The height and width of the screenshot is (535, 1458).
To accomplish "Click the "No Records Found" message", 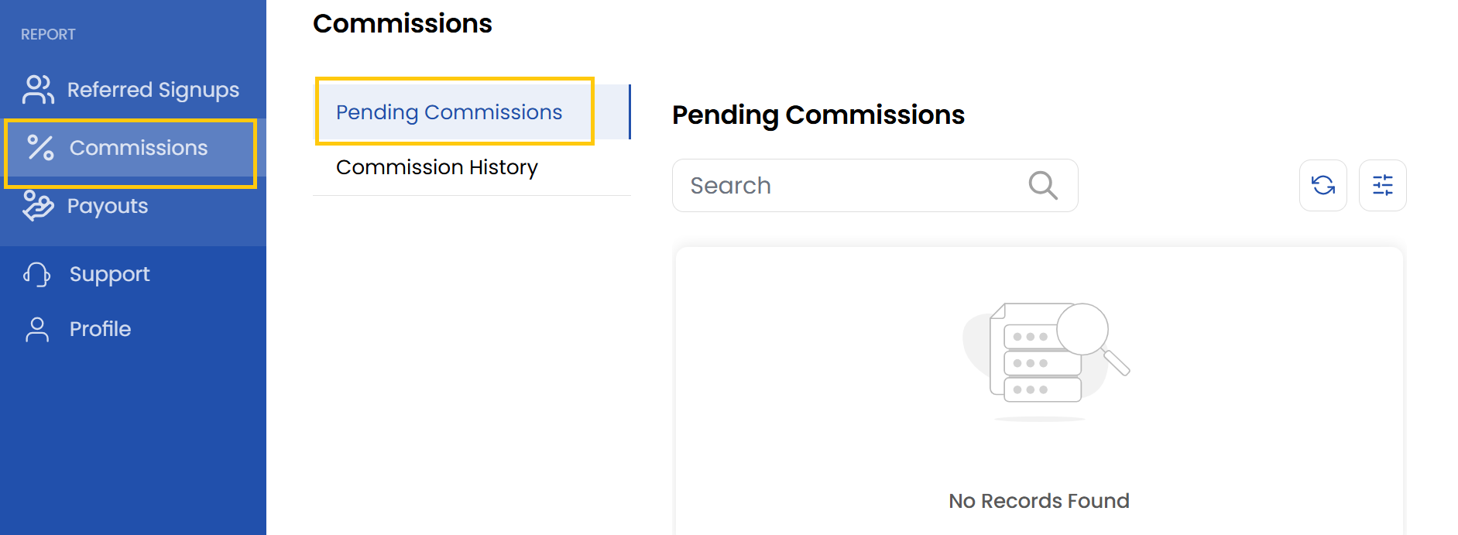I will (1038, 501).
